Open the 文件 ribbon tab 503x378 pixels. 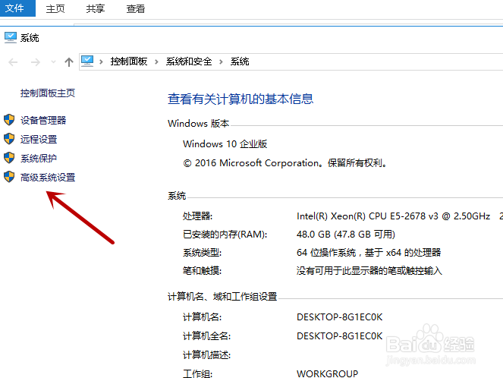coord(17,8)
